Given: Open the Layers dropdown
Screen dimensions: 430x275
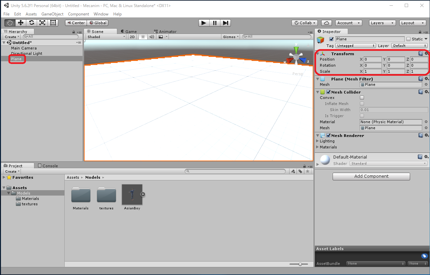Looking at the screenshot, I should point(382,23).
